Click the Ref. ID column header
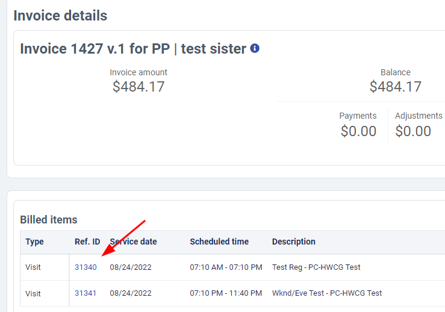This screenshot has height=312, width=445. pos(87,242)
